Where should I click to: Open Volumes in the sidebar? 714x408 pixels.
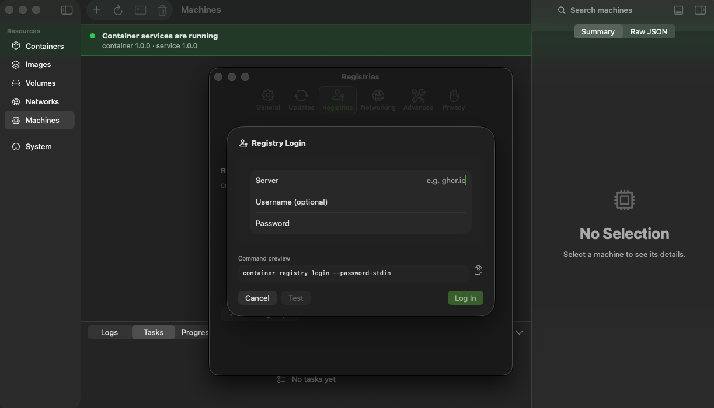click(40, 83)
